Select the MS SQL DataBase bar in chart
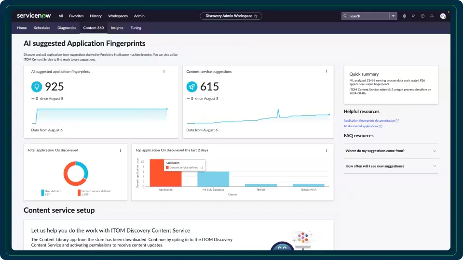463x260 pixels. [x=213, y=179]
